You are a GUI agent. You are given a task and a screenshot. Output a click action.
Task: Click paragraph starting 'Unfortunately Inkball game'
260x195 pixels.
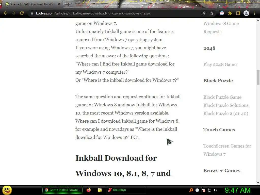click(x=124, y=35)
